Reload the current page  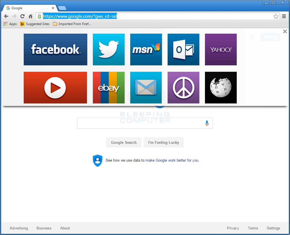[x=22, y=16]
